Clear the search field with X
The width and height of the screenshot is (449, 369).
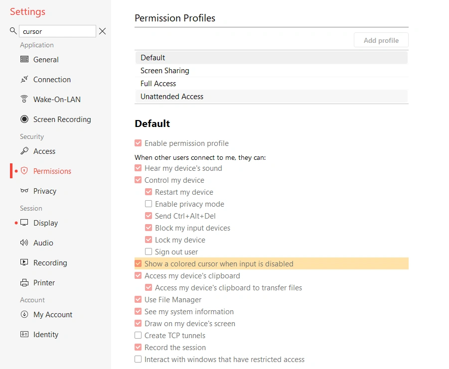(x=102, y=31)
